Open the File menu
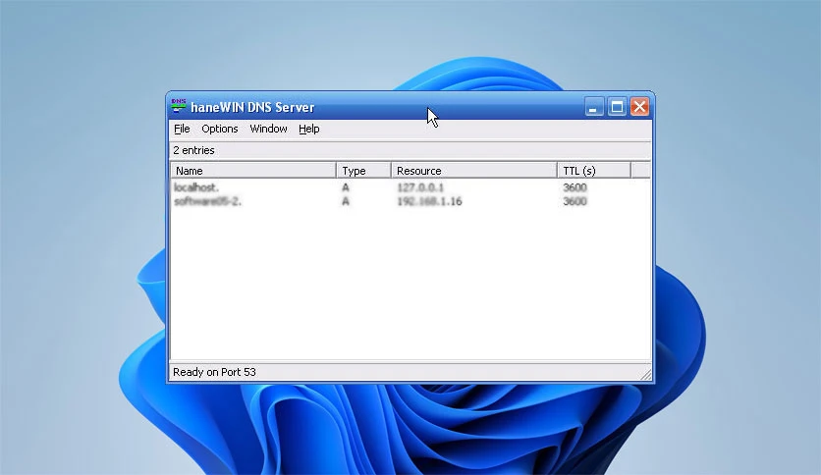 (182, 129)
